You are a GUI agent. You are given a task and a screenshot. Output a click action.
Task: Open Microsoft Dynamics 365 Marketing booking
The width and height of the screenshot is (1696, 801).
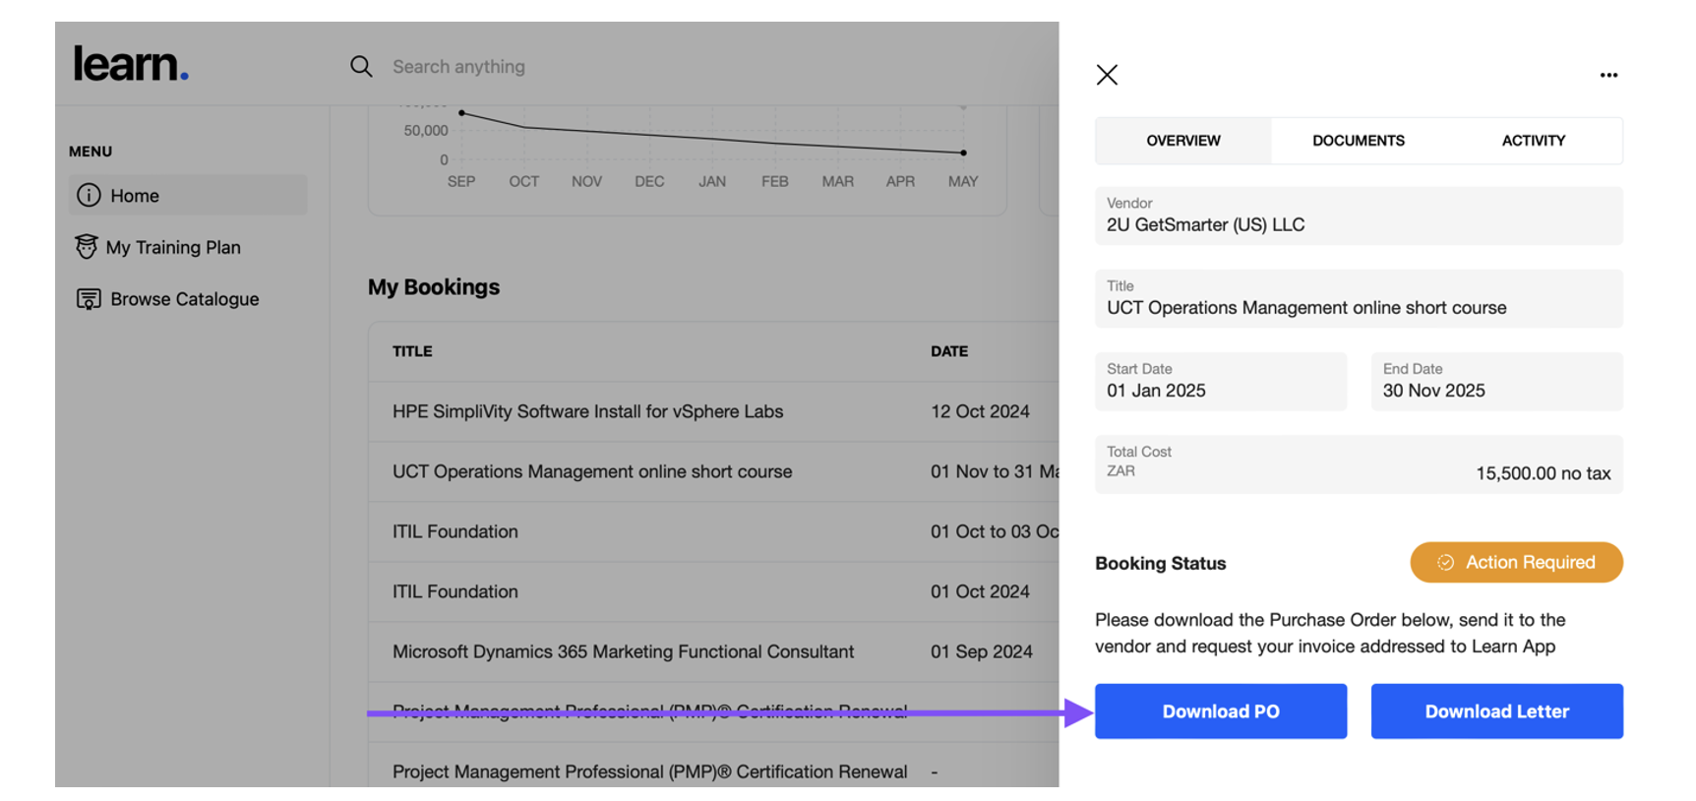[x=623, y=651]
